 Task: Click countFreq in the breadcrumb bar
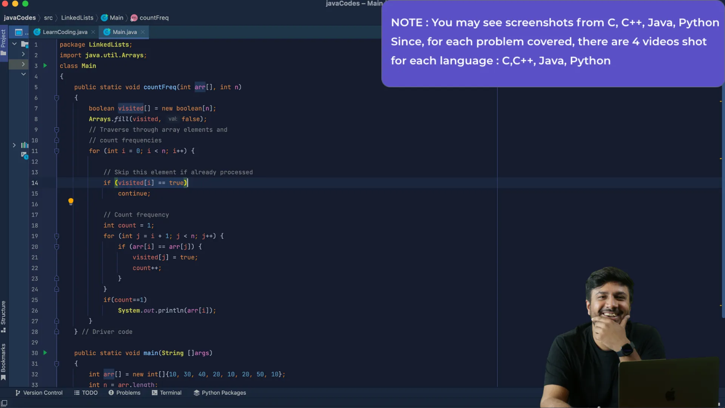[x=154, y=18]
